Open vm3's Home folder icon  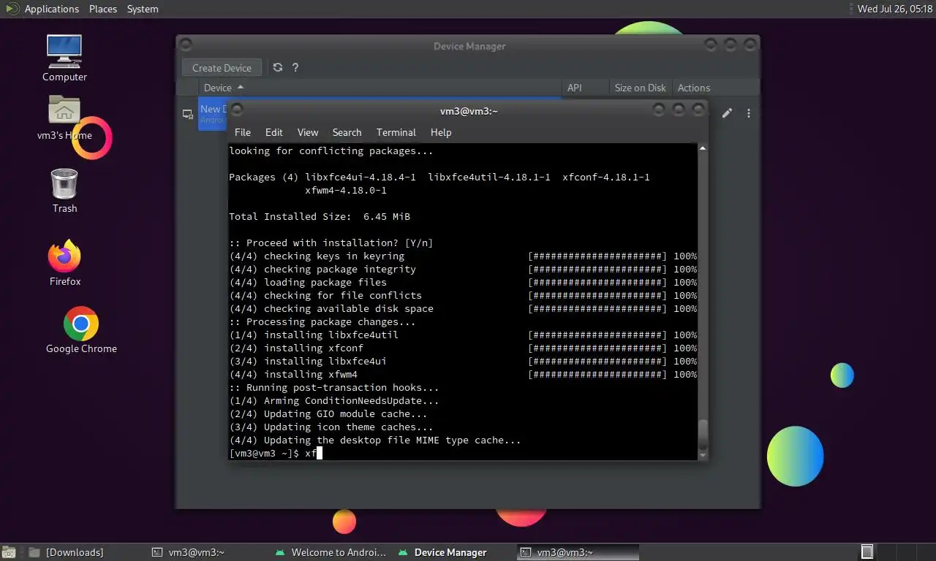pos(64,118)
